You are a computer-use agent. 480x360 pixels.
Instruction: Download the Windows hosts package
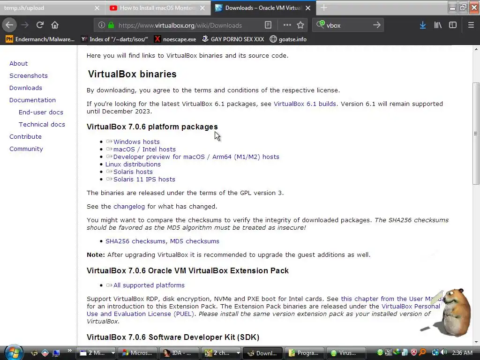coord(136,142)
